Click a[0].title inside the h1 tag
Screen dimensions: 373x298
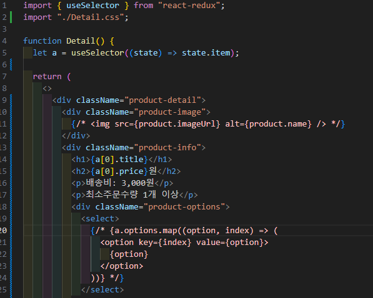pyautogui.click(x=119, y=160)
